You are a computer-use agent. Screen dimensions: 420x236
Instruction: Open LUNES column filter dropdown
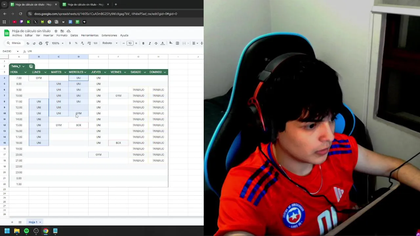(x=45, y=72)
